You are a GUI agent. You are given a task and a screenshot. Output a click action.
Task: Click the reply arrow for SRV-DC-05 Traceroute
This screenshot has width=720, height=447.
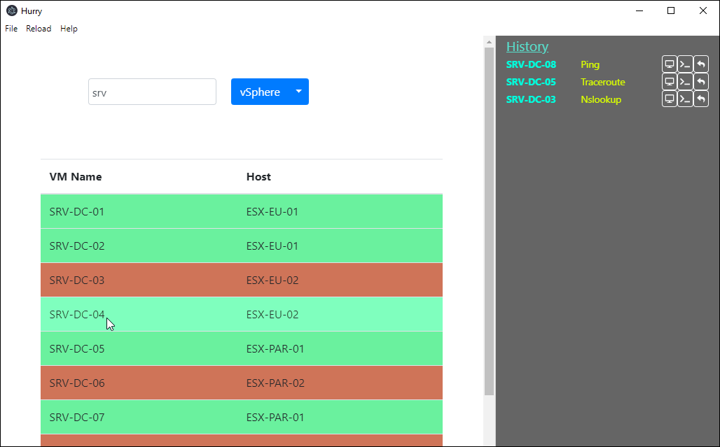pyautogui.click(x=701, y=82)
